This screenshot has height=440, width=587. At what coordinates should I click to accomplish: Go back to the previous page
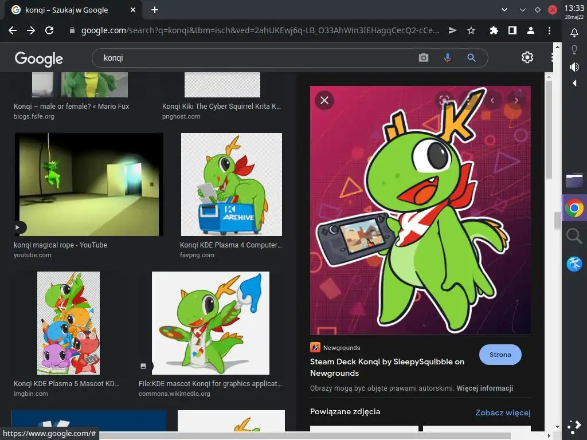(x=13, y=30)
